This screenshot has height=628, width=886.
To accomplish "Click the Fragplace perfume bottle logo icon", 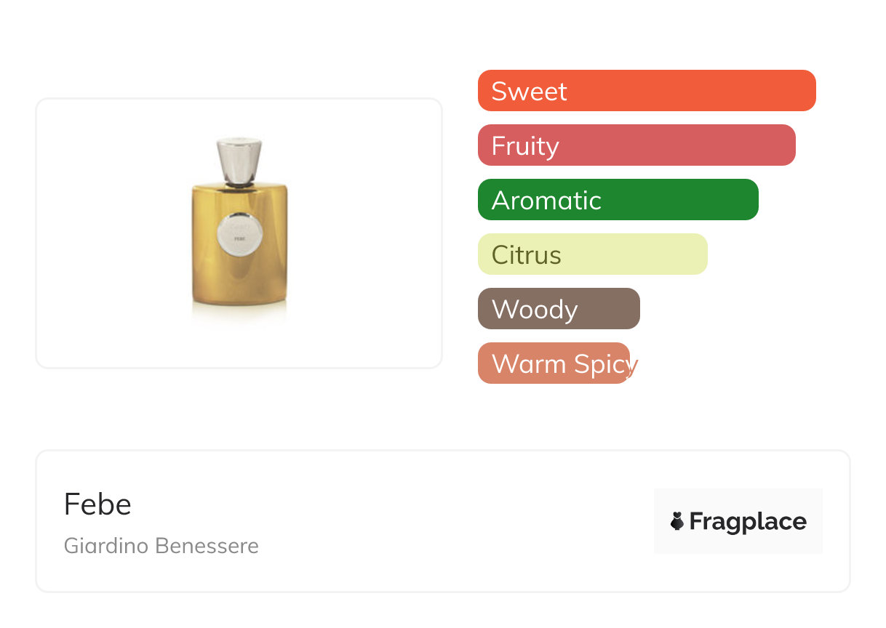I will (677, 521).
